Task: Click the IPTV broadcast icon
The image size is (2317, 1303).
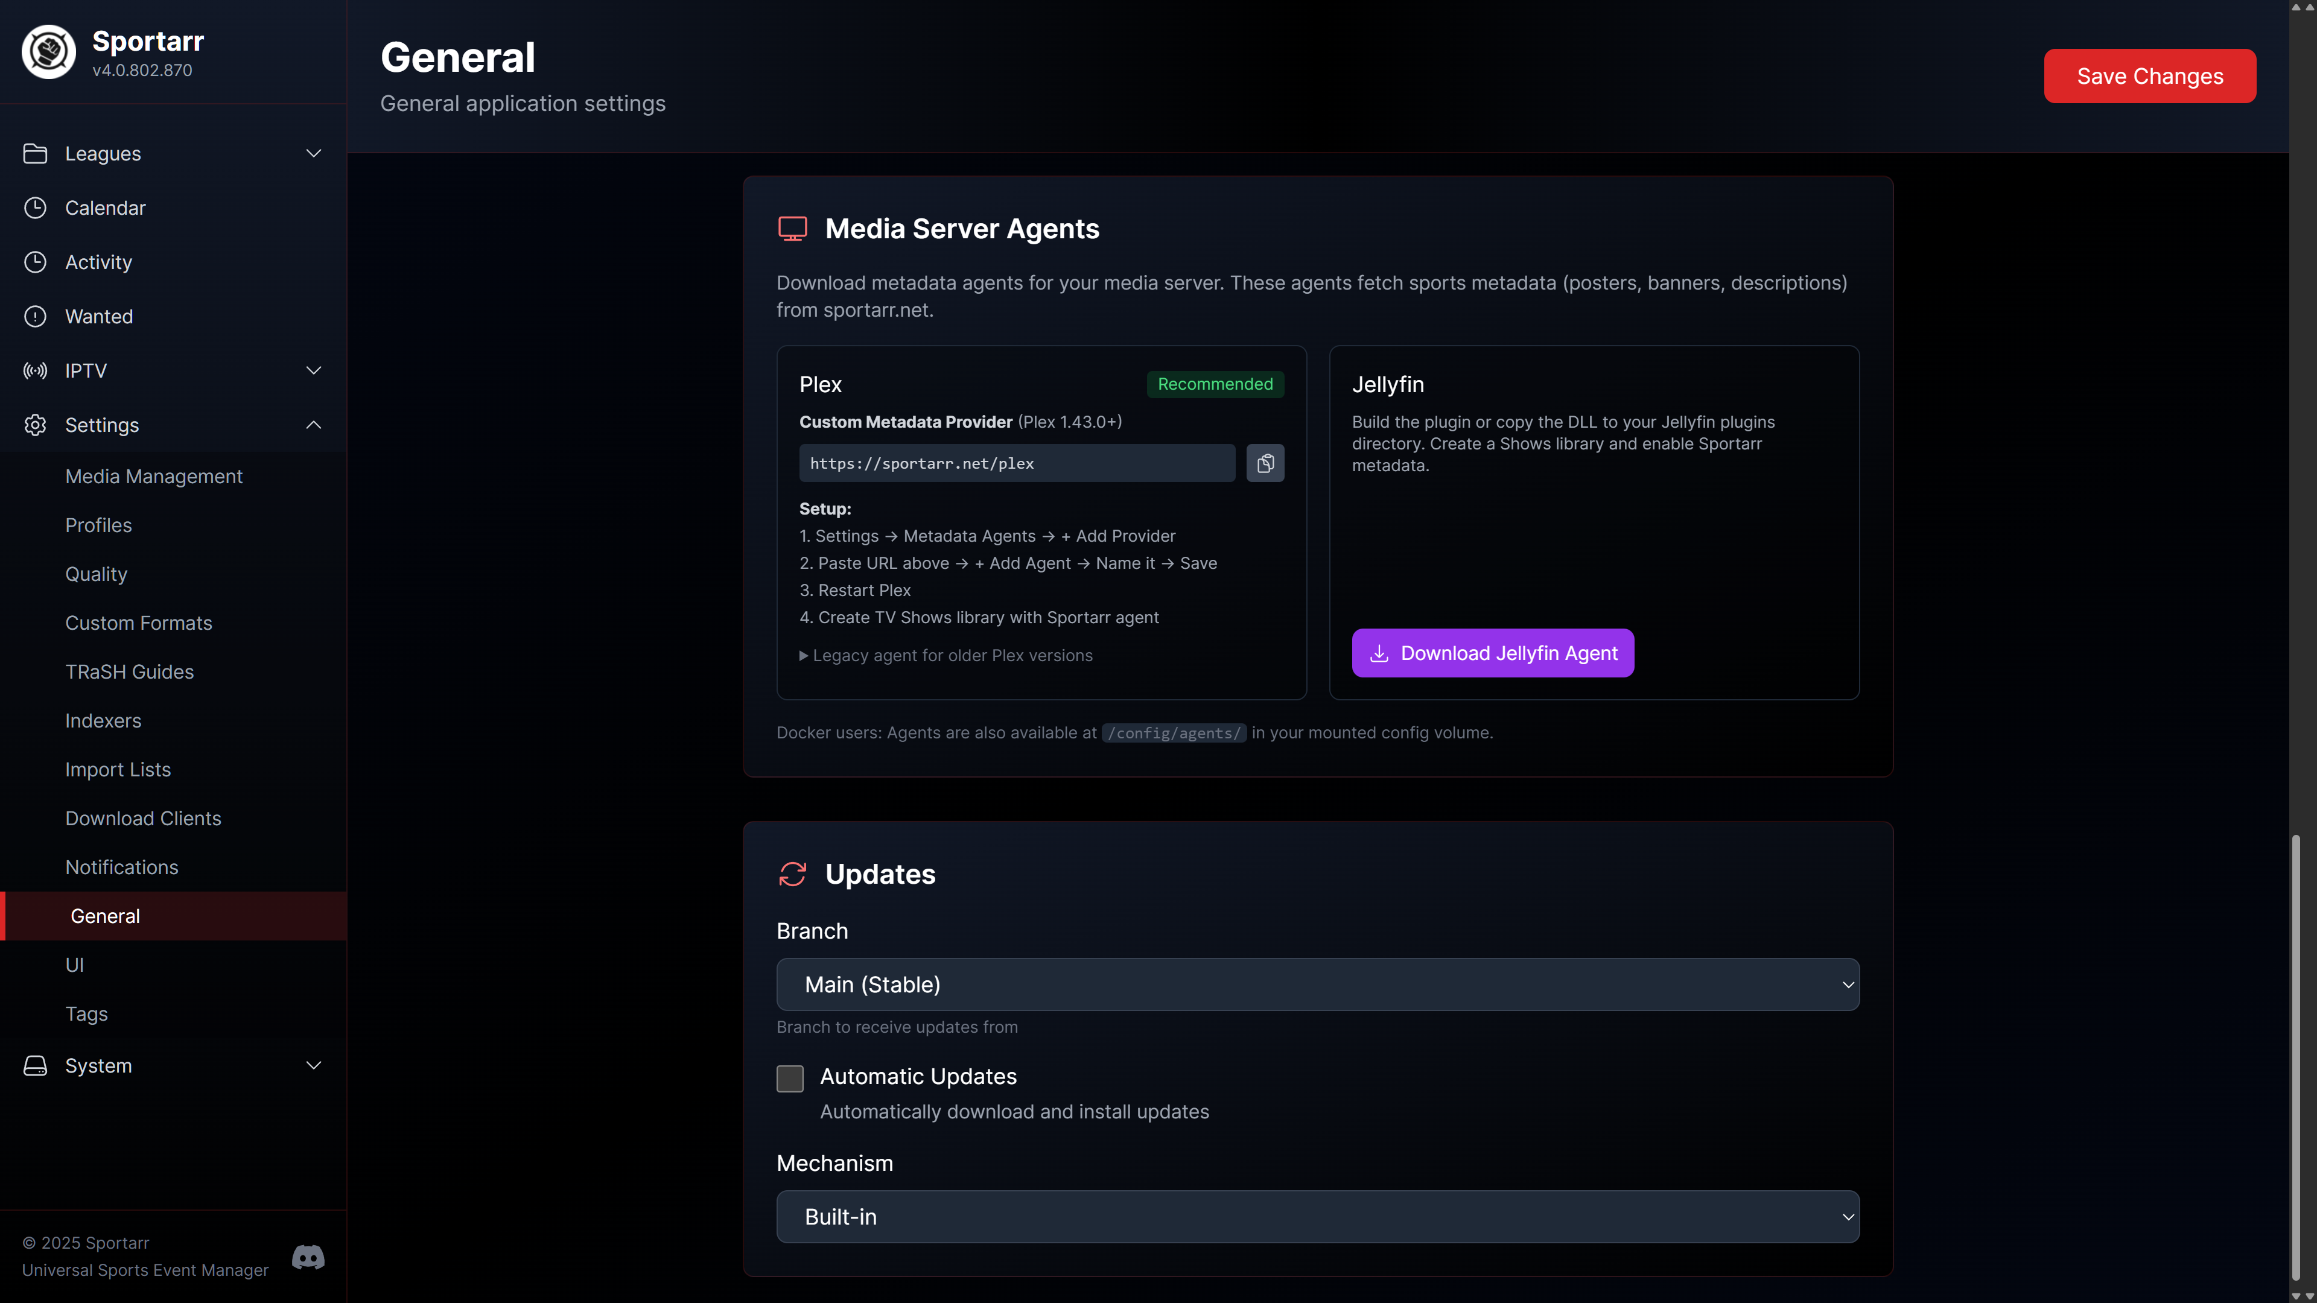Action: [x=35, y=370]
